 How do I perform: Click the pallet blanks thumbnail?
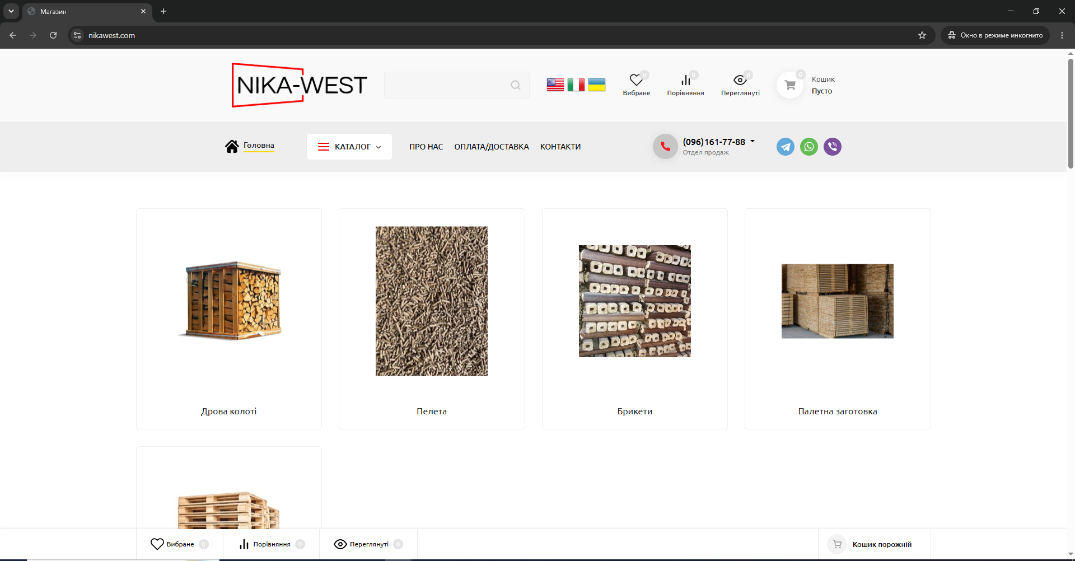click(x=838, y=301)
